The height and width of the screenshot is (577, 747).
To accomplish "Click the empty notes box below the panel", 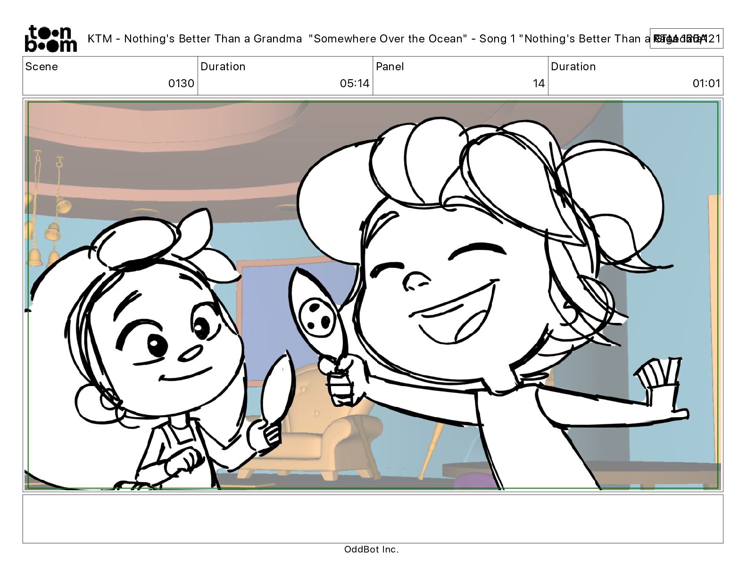I will 373,519.
